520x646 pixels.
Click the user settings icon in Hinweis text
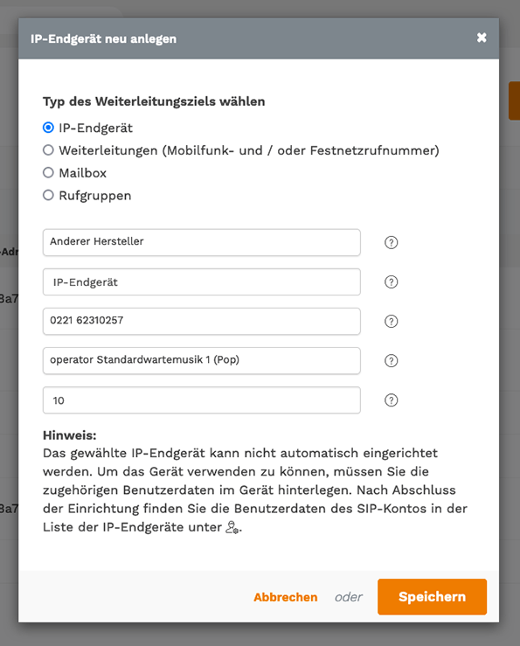tap(232, 527)
